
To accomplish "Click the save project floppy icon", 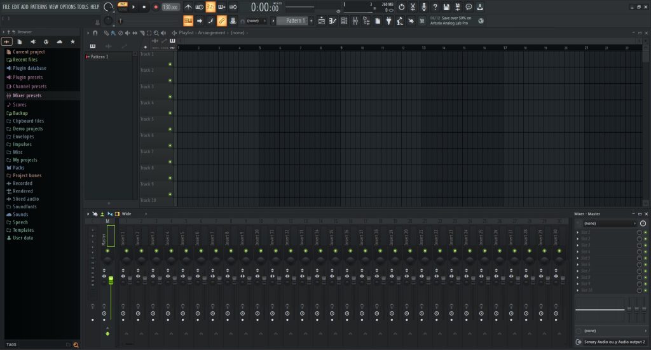I will coord(447,7).
